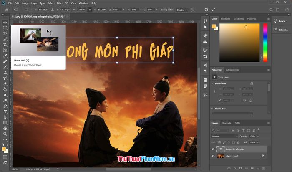This screenshot has width=292, height=172.
Task: Select the Magic Wand tool
Action: click(x=5, y=39)
